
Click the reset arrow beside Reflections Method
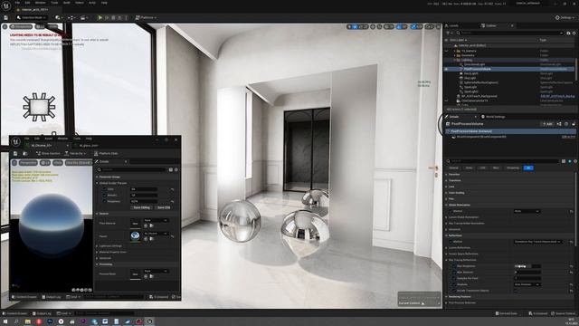click(571, 242)
